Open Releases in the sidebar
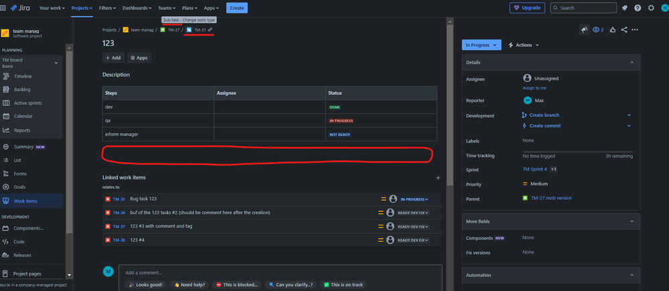This screenshot has height=291, width=669. click(22, 256)
